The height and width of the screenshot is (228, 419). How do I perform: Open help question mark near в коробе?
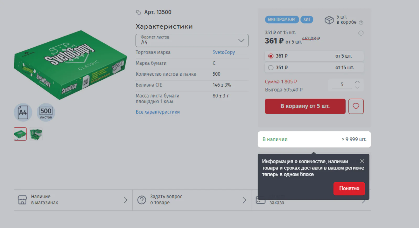click(x=361, y=23)
